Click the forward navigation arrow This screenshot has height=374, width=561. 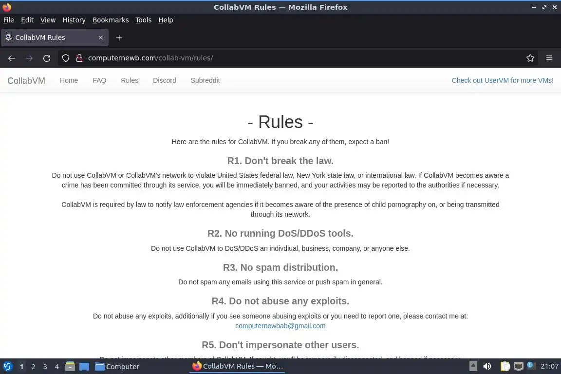click(x=29, y=58)
